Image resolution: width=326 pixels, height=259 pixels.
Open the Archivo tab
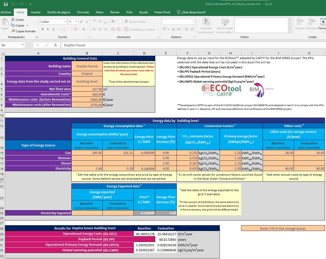[x=6, y=12]
